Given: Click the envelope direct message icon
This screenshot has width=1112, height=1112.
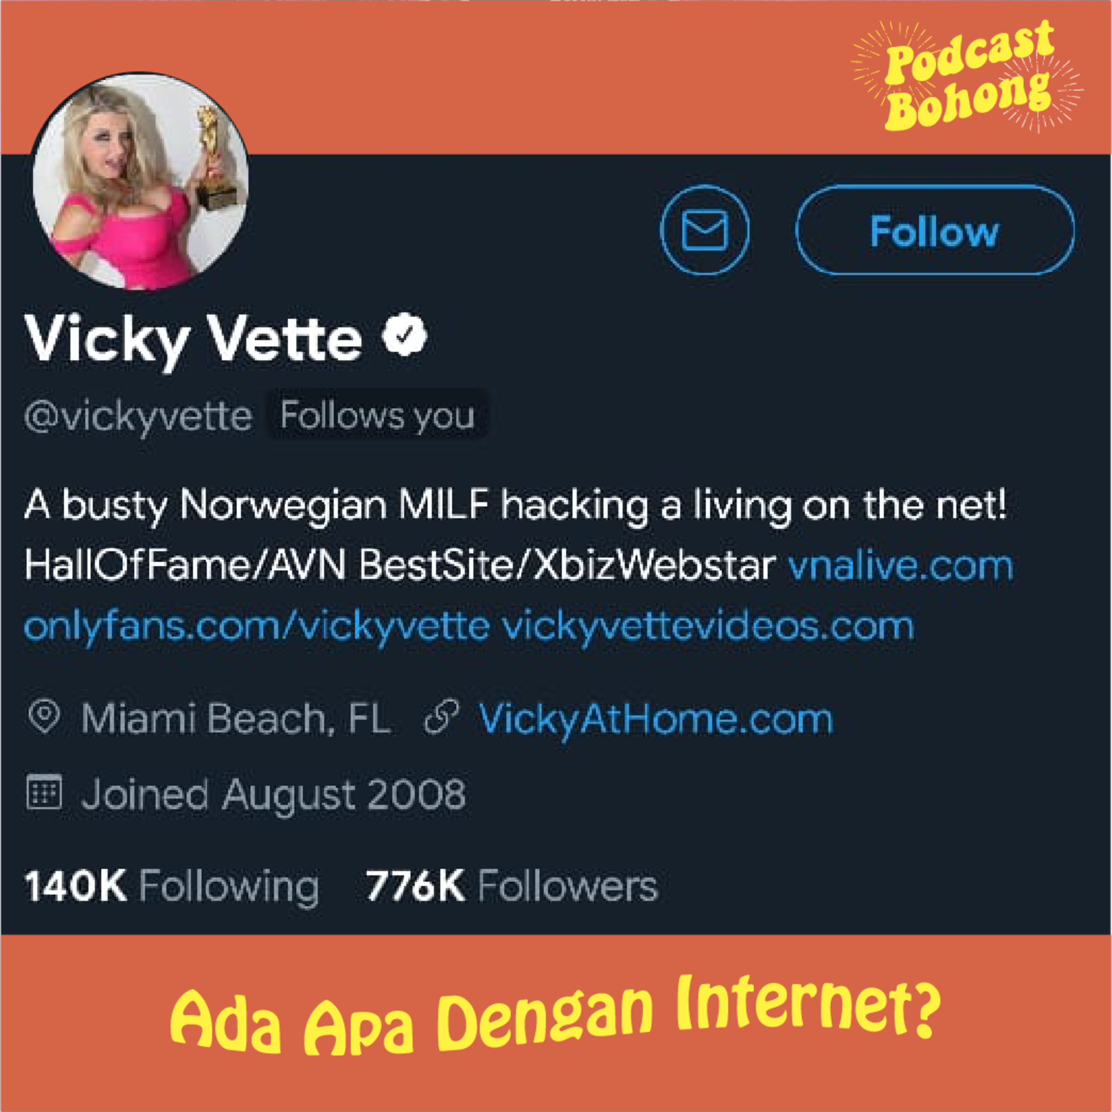Looking at the screenshot, I should click(x=705, y=230).
